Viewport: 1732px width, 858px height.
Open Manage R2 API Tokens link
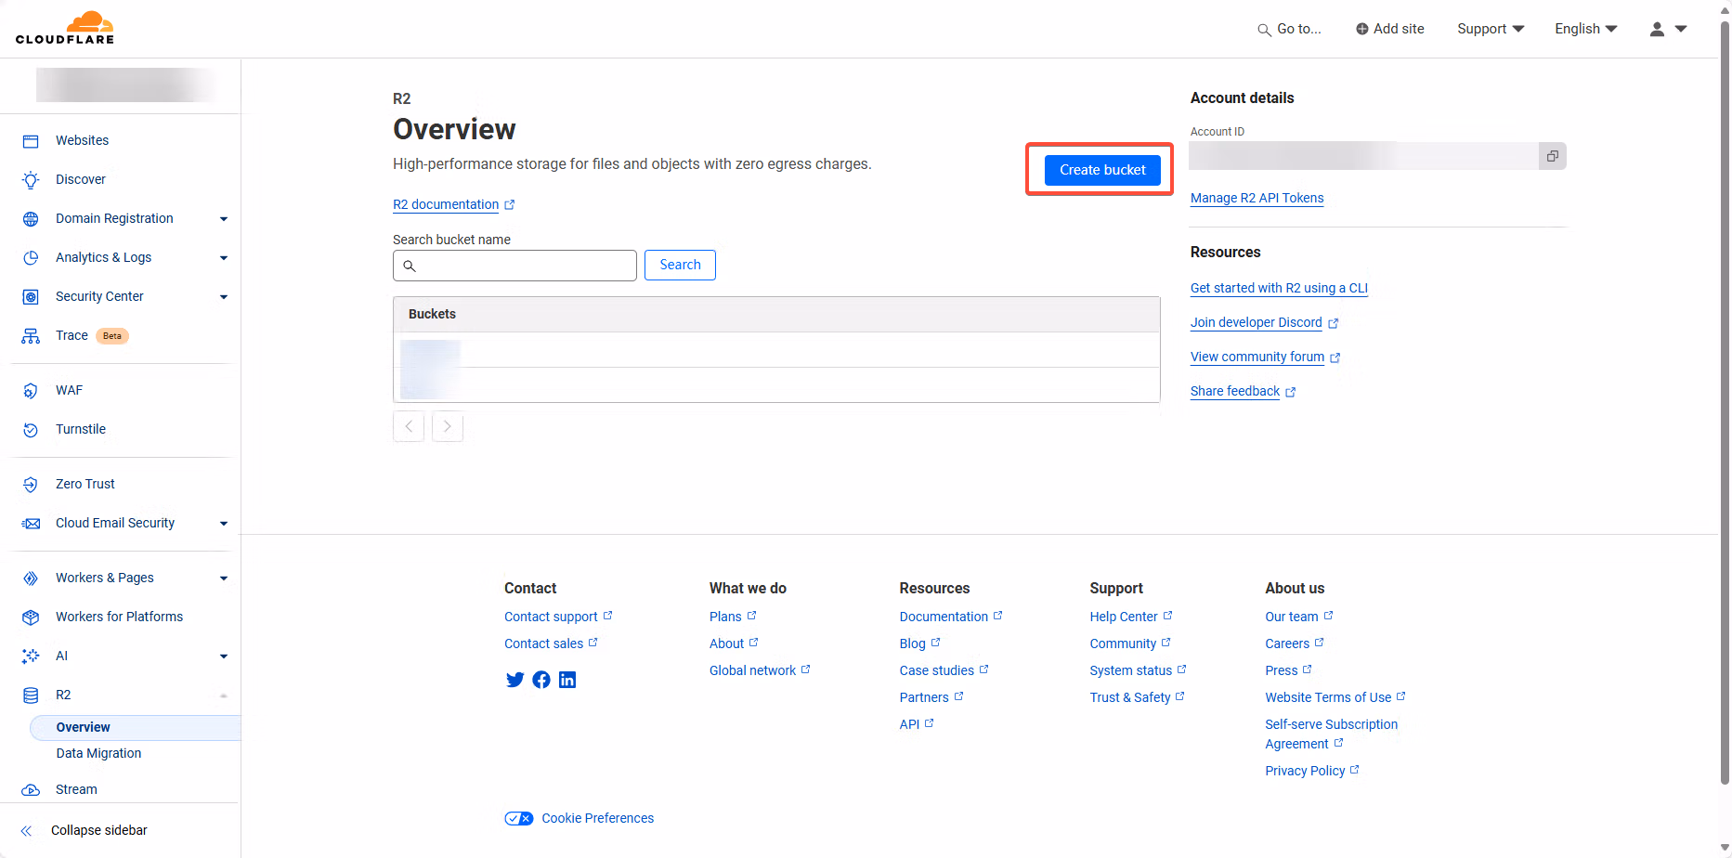tap(1257, 198)
